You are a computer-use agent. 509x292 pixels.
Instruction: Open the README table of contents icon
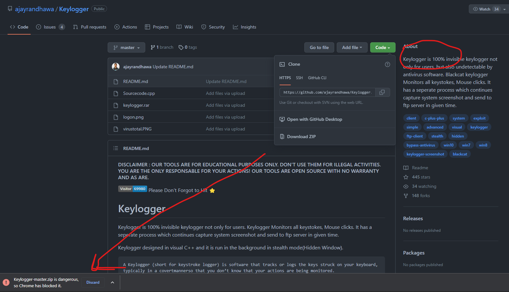pyautogui.click(x=116, y=148)
